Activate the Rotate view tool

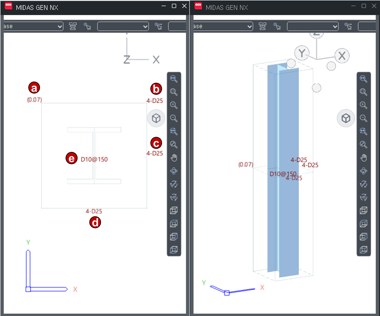(x=173, y=171)
